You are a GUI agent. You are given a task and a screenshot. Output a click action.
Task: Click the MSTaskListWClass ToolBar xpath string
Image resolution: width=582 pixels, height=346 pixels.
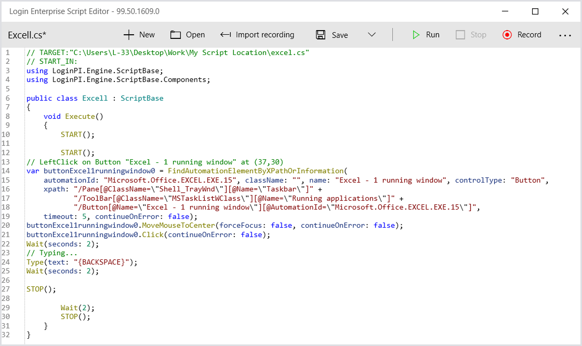pyautogui.click(x=234, y=198)
